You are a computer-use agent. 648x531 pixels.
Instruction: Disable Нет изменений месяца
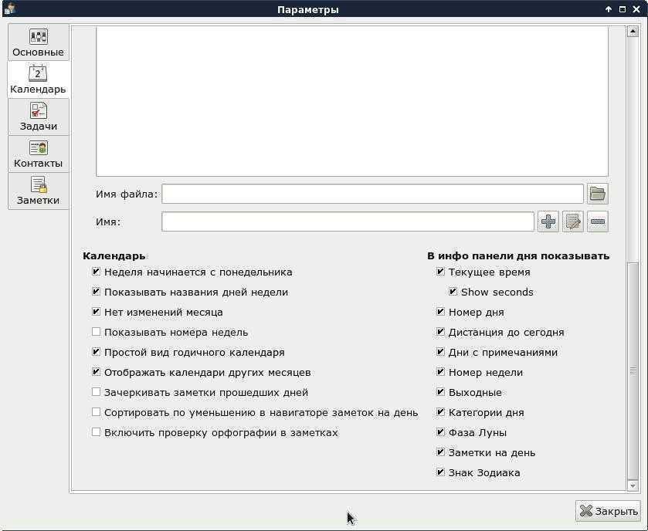tap(96, 312)
